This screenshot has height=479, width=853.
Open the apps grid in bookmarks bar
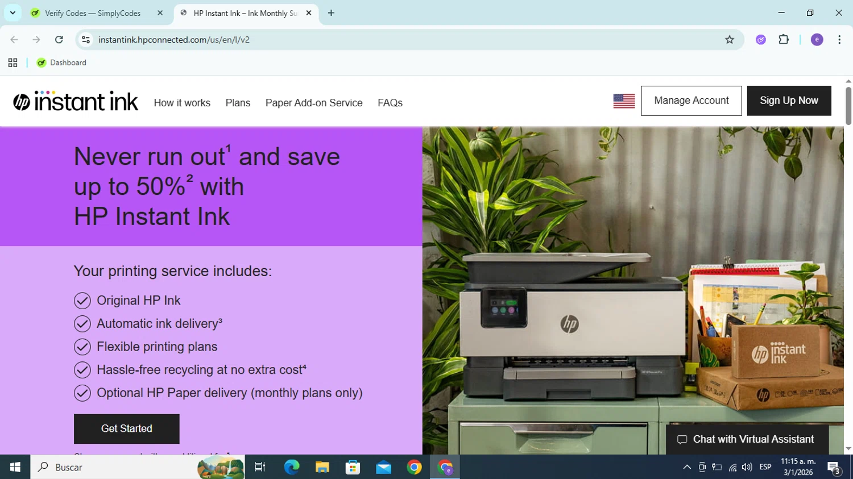[13, 63]
